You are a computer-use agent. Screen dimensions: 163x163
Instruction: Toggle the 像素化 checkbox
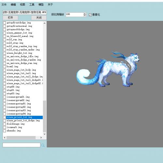(x=90, y=15)
